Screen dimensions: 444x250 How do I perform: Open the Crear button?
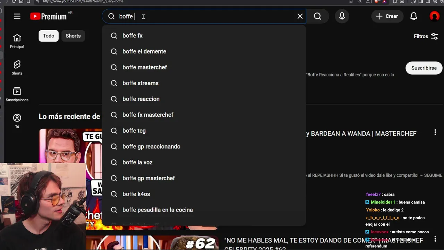click(x=387, y=16)
